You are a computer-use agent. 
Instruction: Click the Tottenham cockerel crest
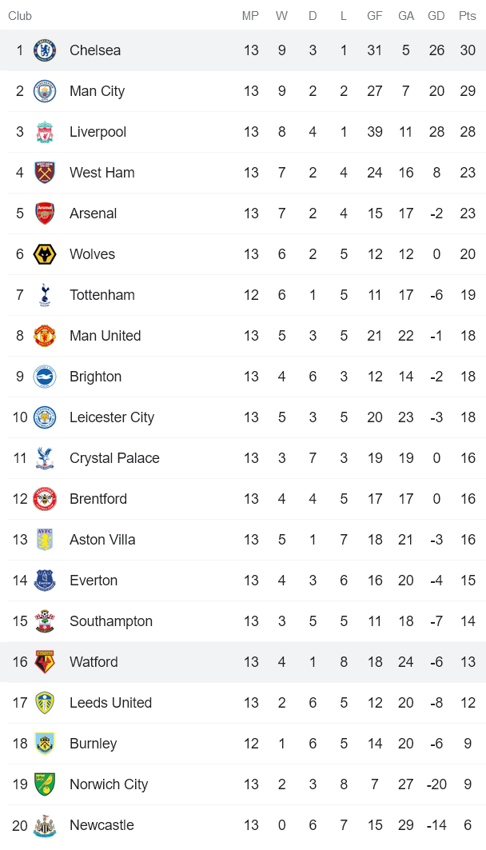click(x=45, y=295)
